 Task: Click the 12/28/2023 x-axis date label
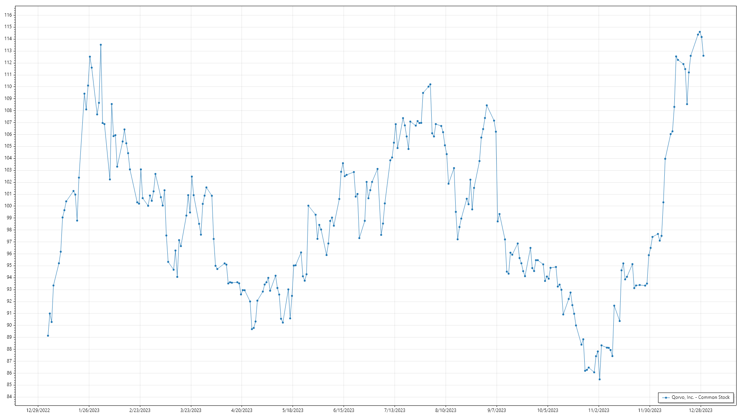(700, 410)
